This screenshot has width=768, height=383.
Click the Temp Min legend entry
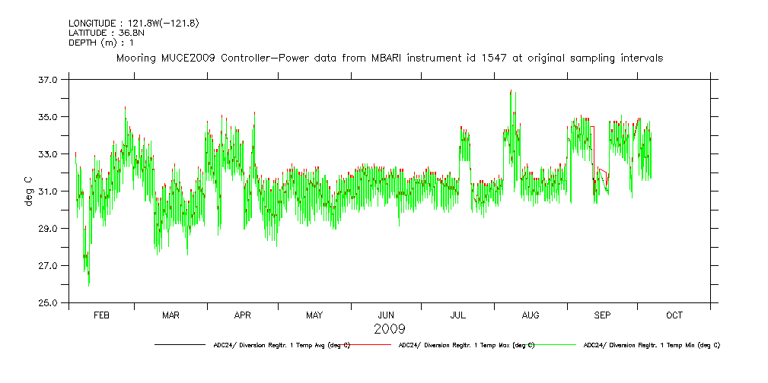pyautogui.click(x=651, y=345)
